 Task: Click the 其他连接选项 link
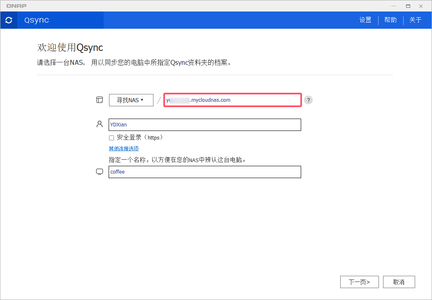tap(124, 148)
